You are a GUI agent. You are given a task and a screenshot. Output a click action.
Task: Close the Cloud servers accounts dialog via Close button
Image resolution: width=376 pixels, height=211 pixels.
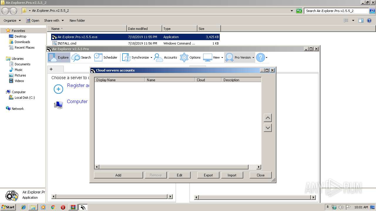click(x=261, y=175)
